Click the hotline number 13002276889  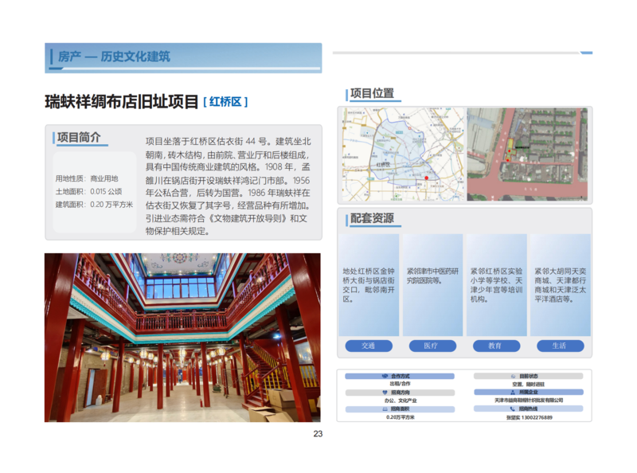(537, 417)
